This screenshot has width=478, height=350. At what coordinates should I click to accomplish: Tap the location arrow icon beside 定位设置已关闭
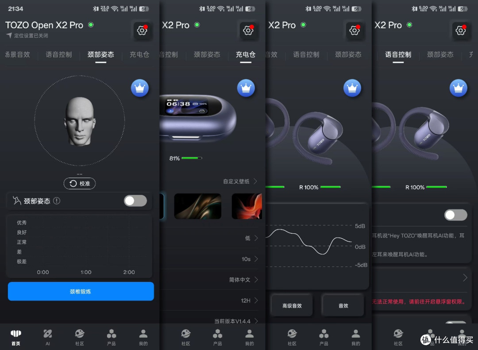pos(9,35)
